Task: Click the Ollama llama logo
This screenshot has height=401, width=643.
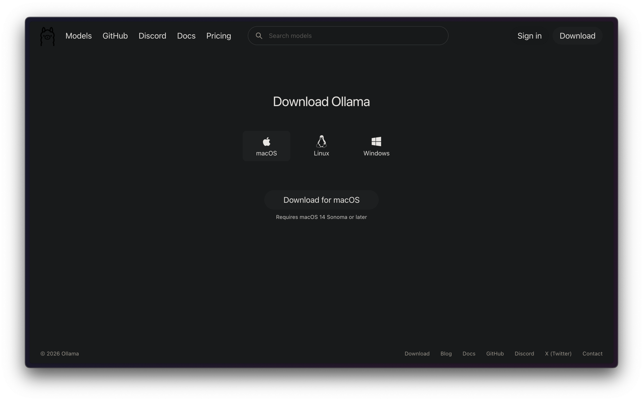Action: click(x=47, y=36)
